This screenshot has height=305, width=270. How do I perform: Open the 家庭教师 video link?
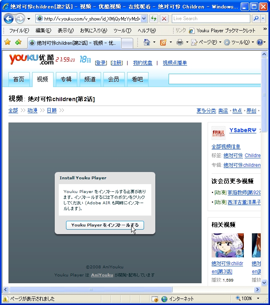pos(244,193)
